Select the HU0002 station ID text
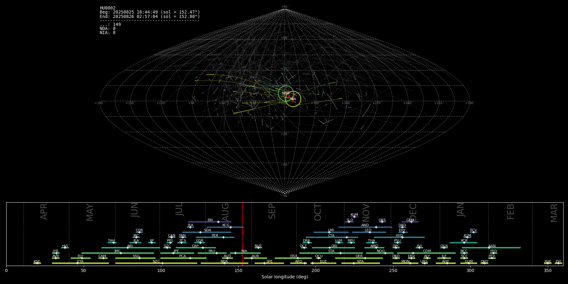The height and width of the screenshot is (284, 568). [108, 8]
